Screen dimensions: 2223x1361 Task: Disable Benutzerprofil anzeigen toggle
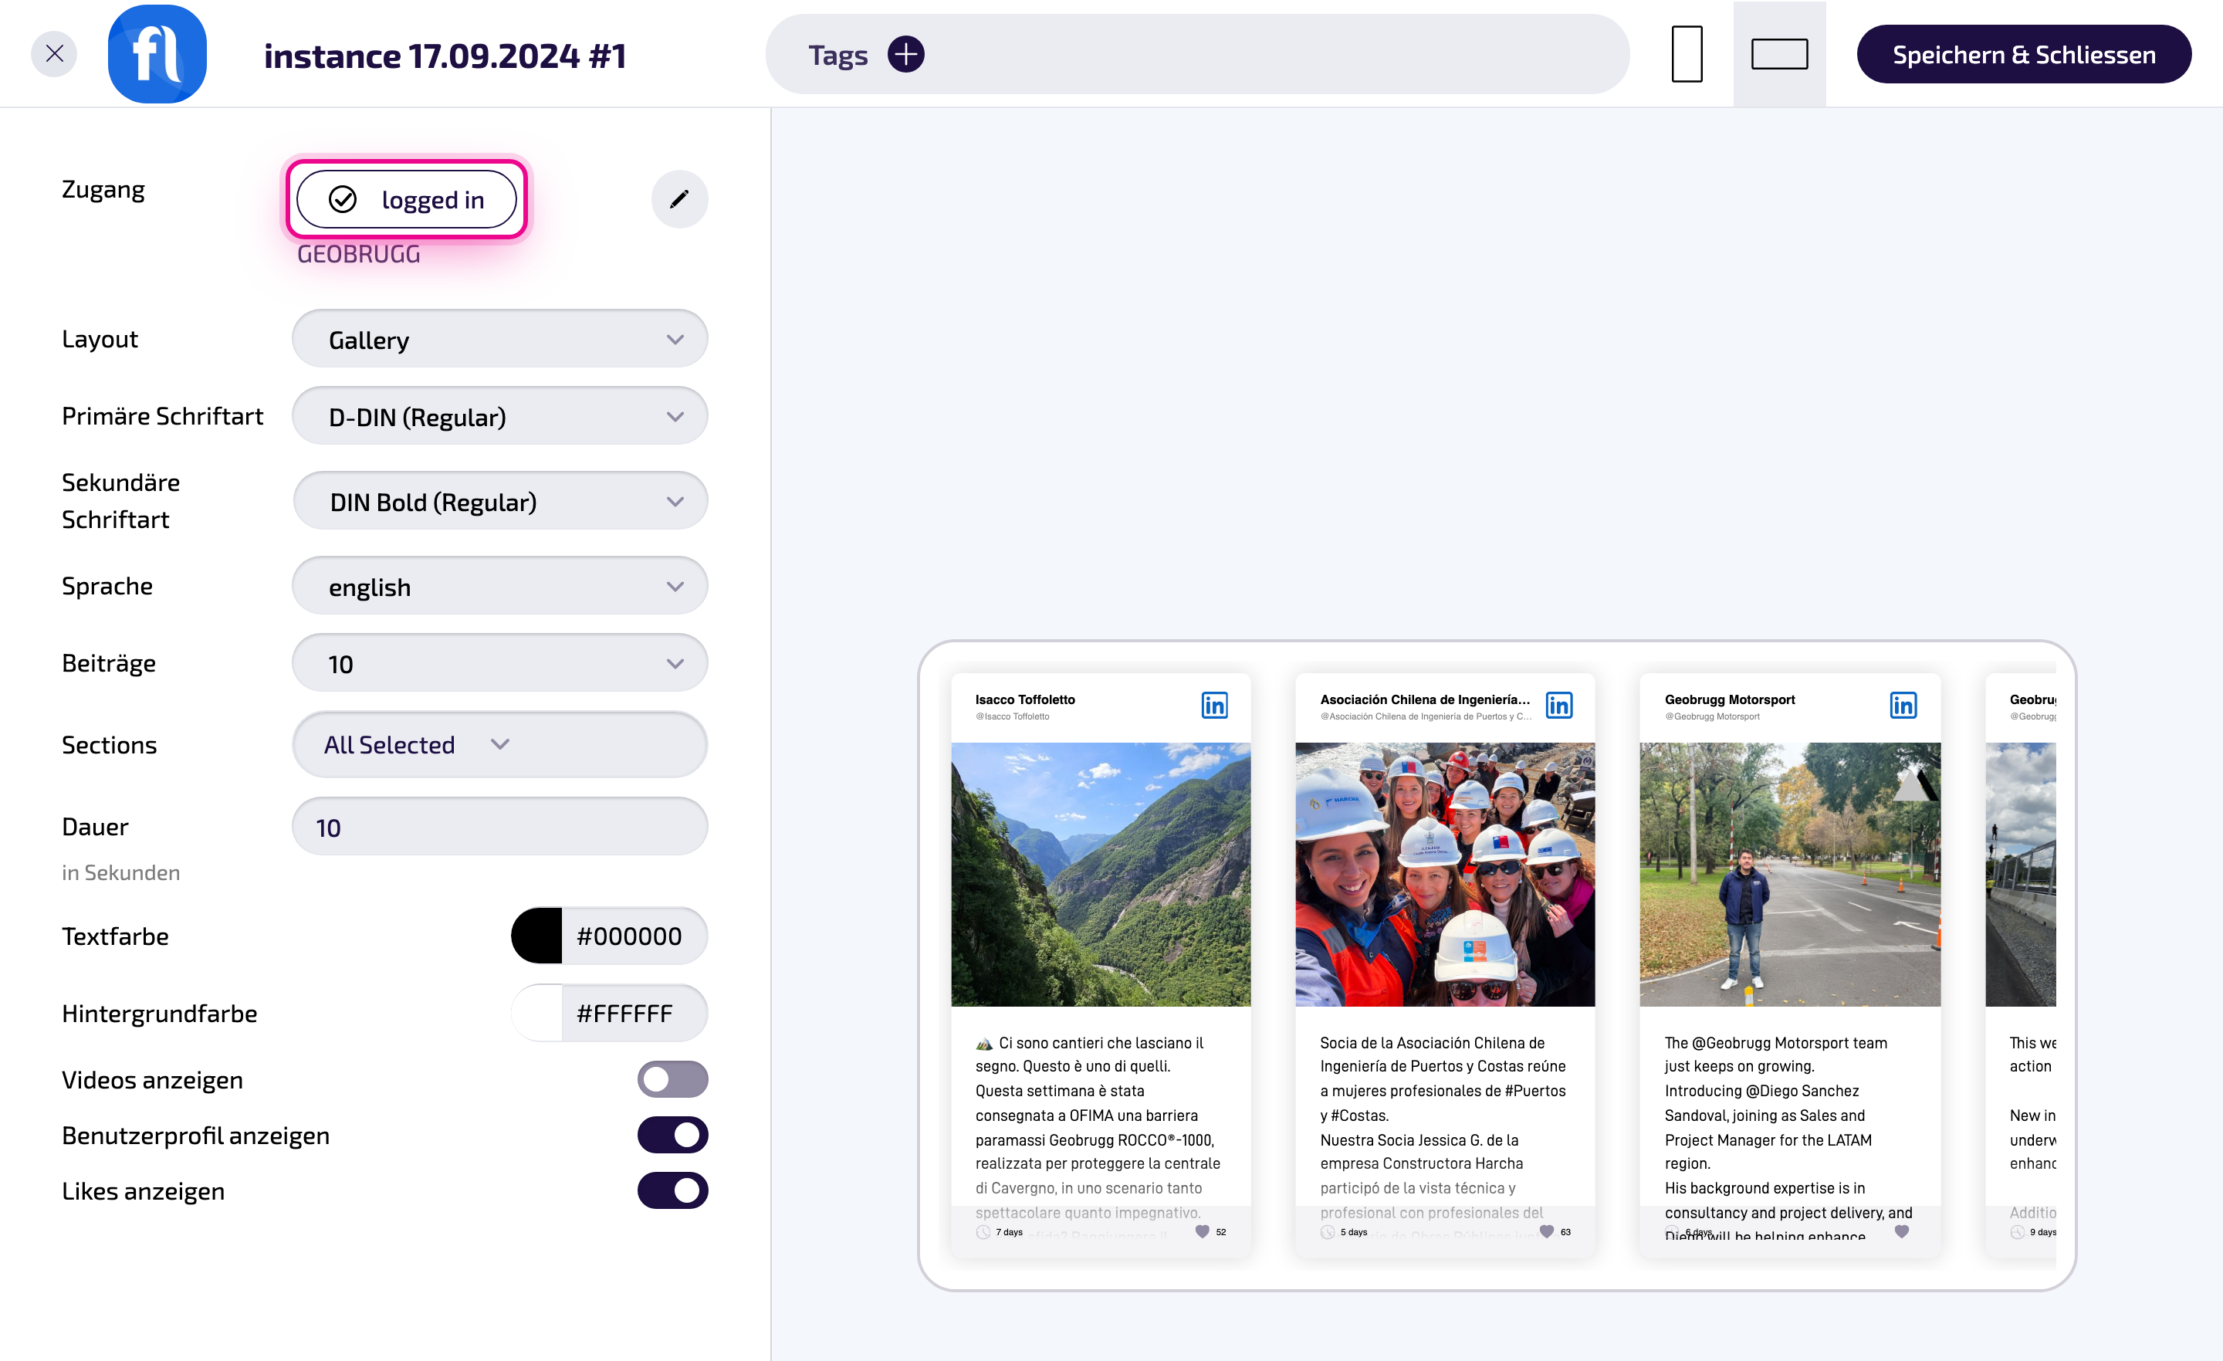(673, 1136)
